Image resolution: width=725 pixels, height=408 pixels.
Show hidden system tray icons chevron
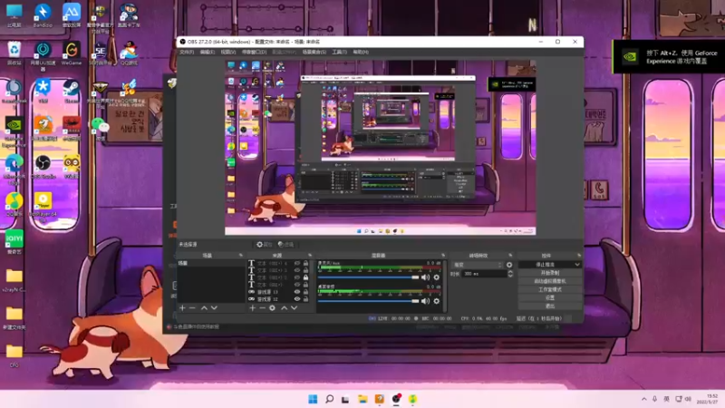point(643,399)
